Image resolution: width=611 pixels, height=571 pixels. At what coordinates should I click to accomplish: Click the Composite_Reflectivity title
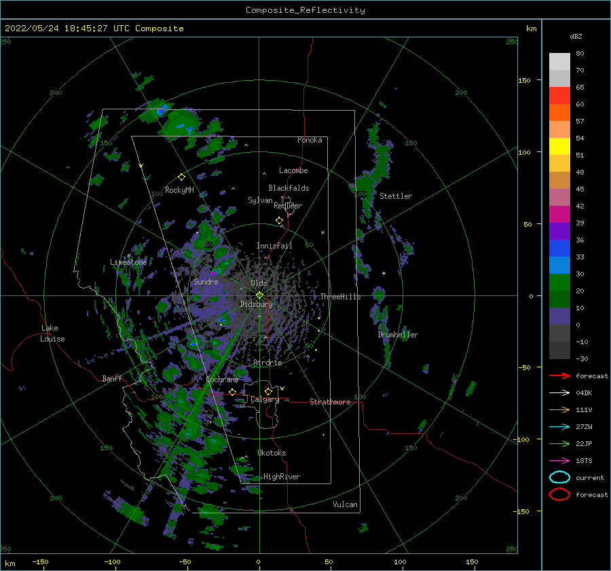tap(305, 10)
